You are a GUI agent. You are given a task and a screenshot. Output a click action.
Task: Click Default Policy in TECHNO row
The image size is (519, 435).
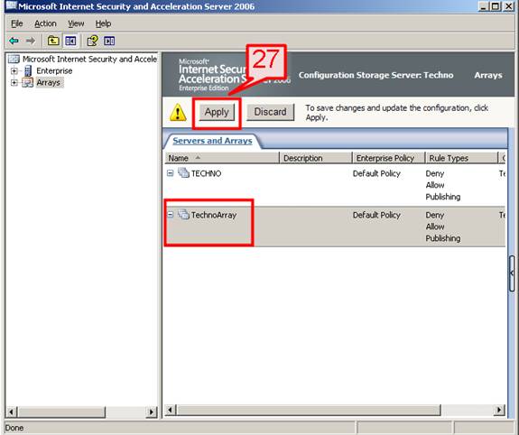pos(376,173)
